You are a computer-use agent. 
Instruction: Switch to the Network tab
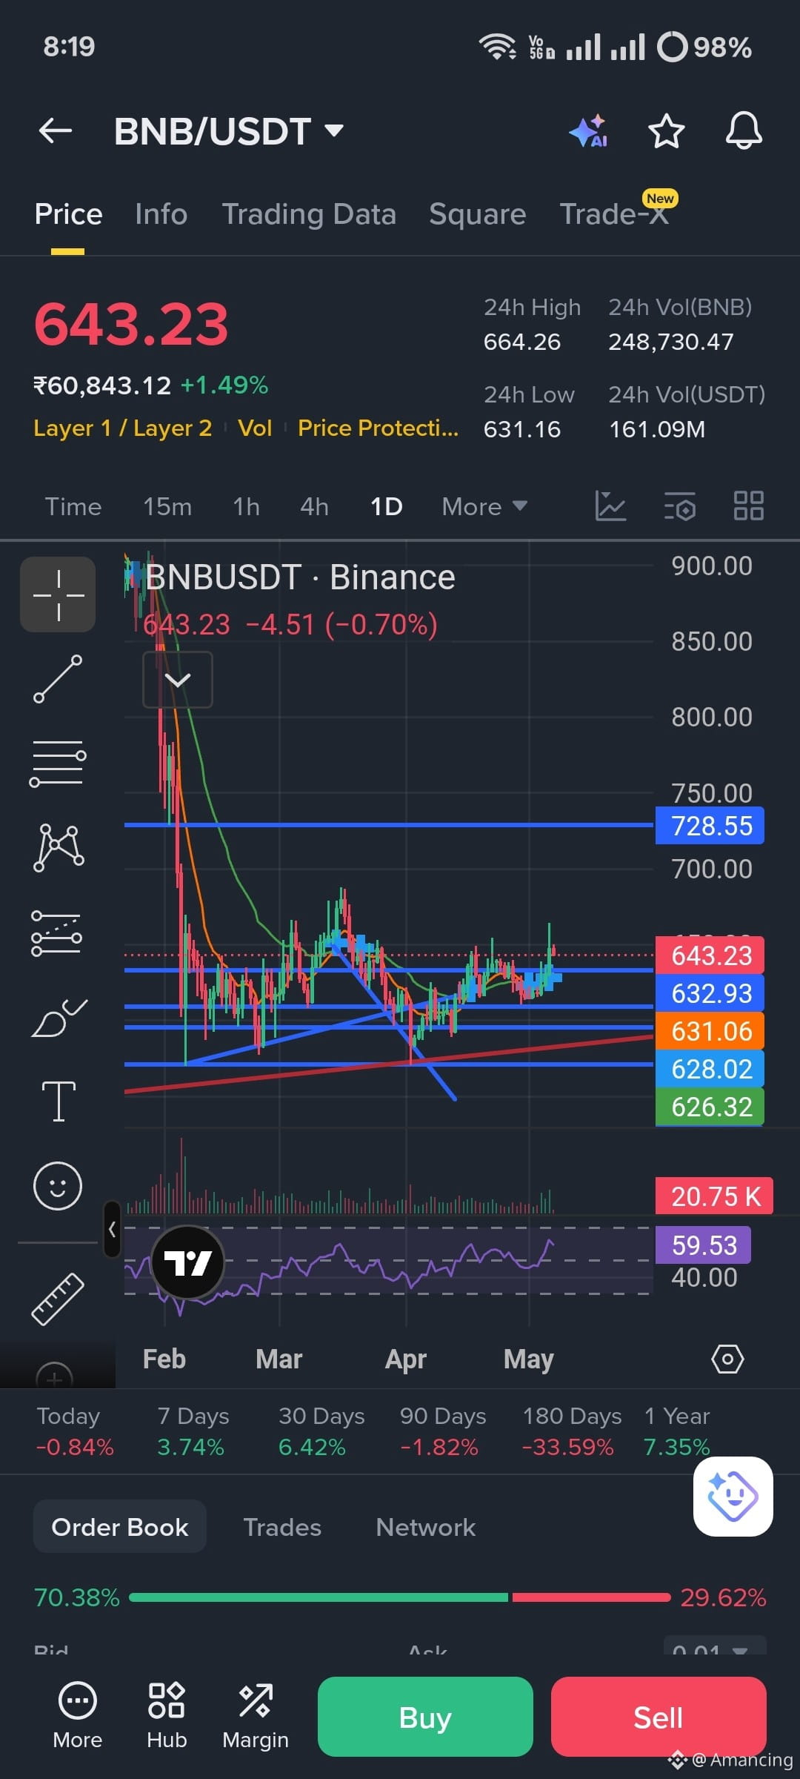click(x=426, y=1527)
